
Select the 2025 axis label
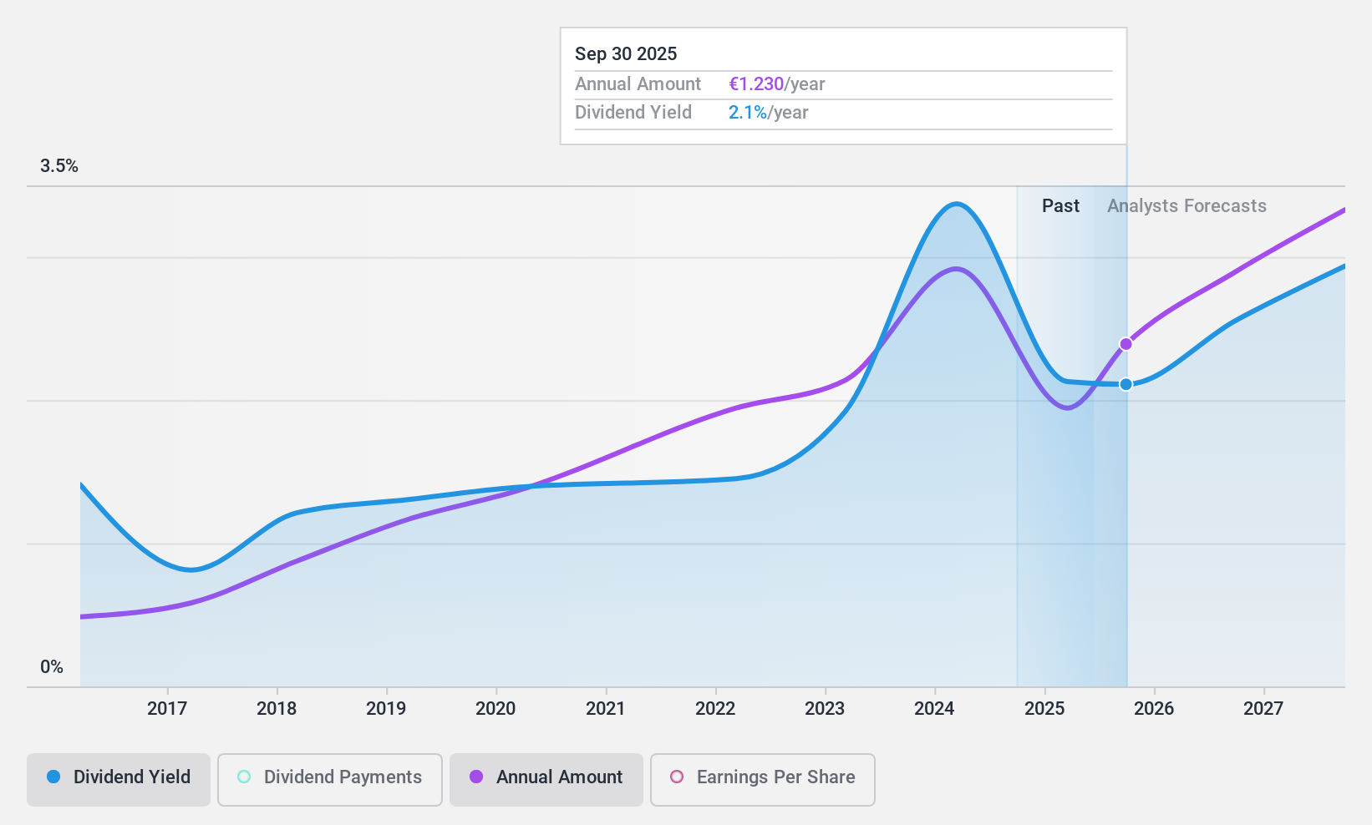tap(1044, 709)
